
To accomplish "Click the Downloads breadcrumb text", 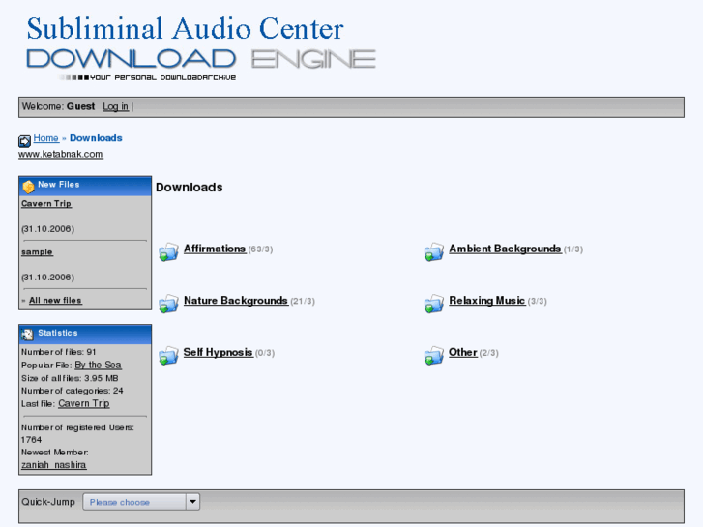I will (x=96, y=138).
